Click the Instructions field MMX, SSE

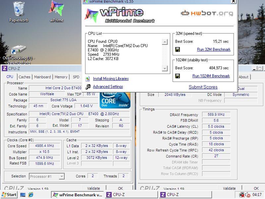79,132
